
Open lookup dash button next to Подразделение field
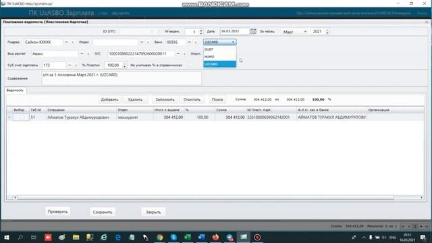tap(66, 42)
